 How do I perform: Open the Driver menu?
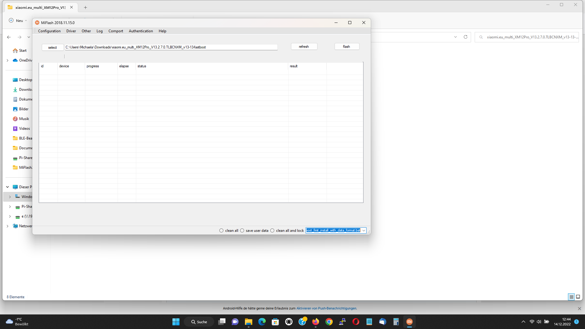pyautogui.click(x=71, y=31)
